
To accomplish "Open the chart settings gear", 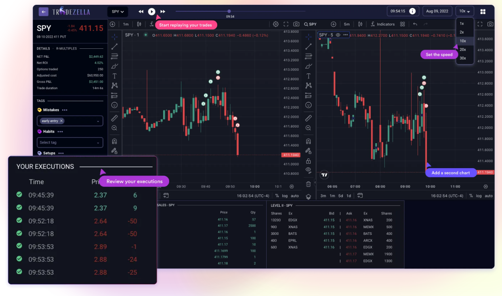I will pos(276,24).
